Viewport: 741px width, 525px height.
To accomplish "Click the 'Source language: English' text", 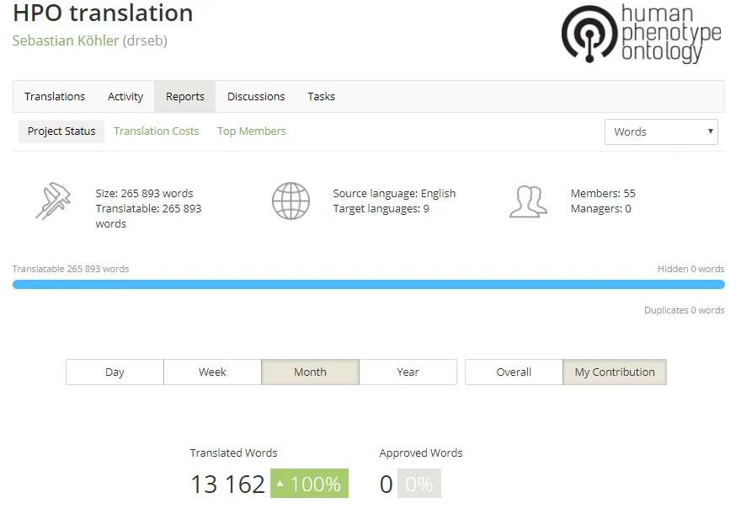I will (x=394, y=194).
